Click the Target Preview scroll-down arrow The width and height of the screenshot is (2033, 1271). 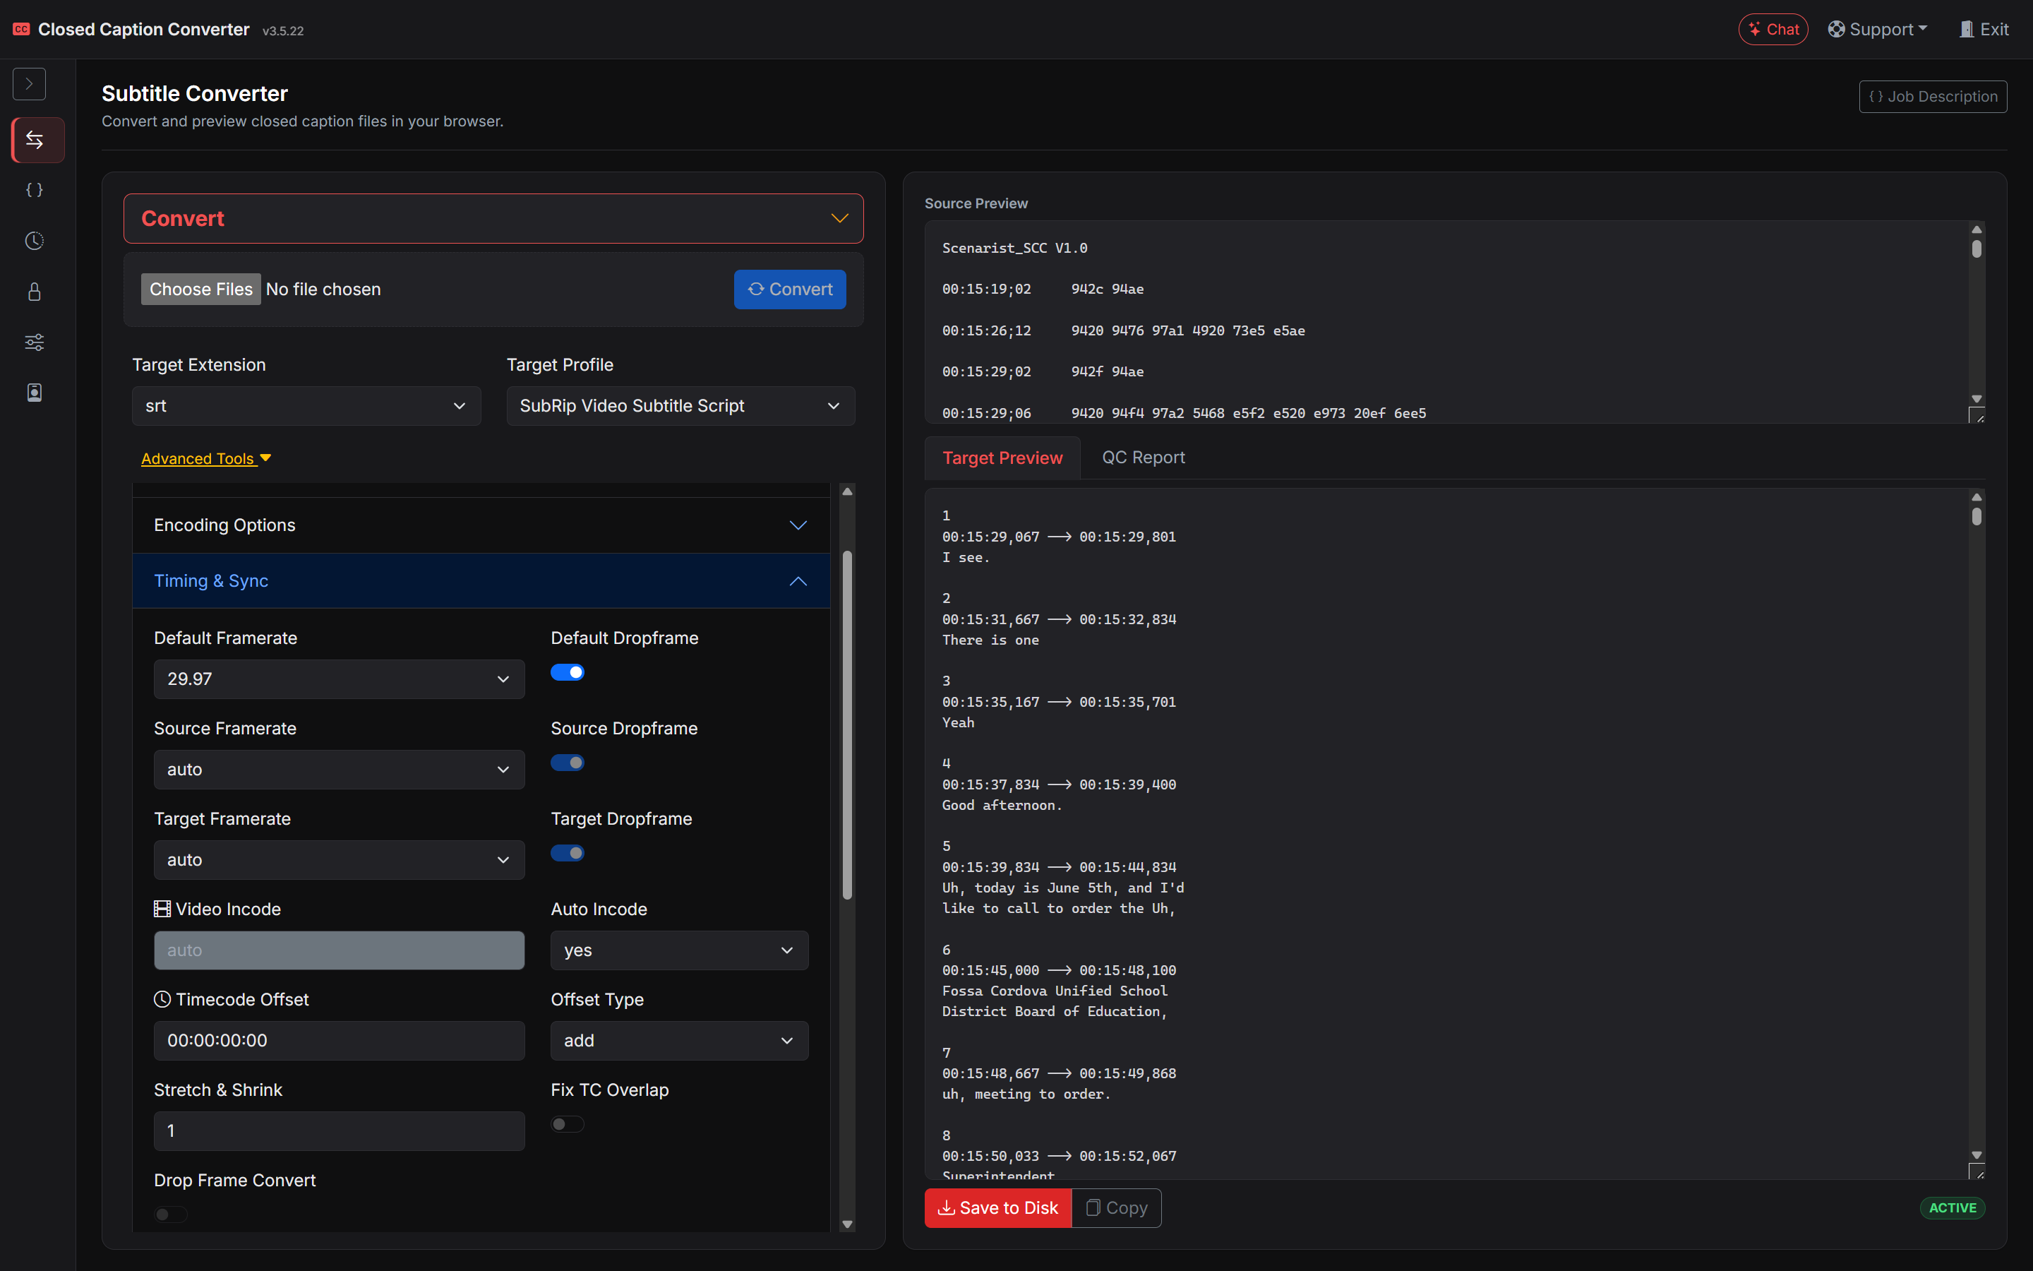[1977, 1156]
